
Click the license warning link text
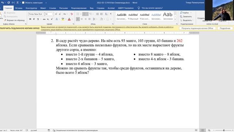(x=107, y=28)
